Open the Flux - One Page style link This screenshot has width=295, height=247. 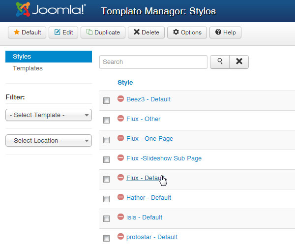click(x=149, y=139)
